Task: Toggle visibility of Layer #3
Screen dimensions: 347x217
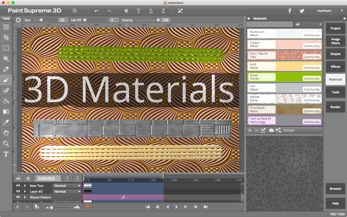Action: tap(18, 192)
